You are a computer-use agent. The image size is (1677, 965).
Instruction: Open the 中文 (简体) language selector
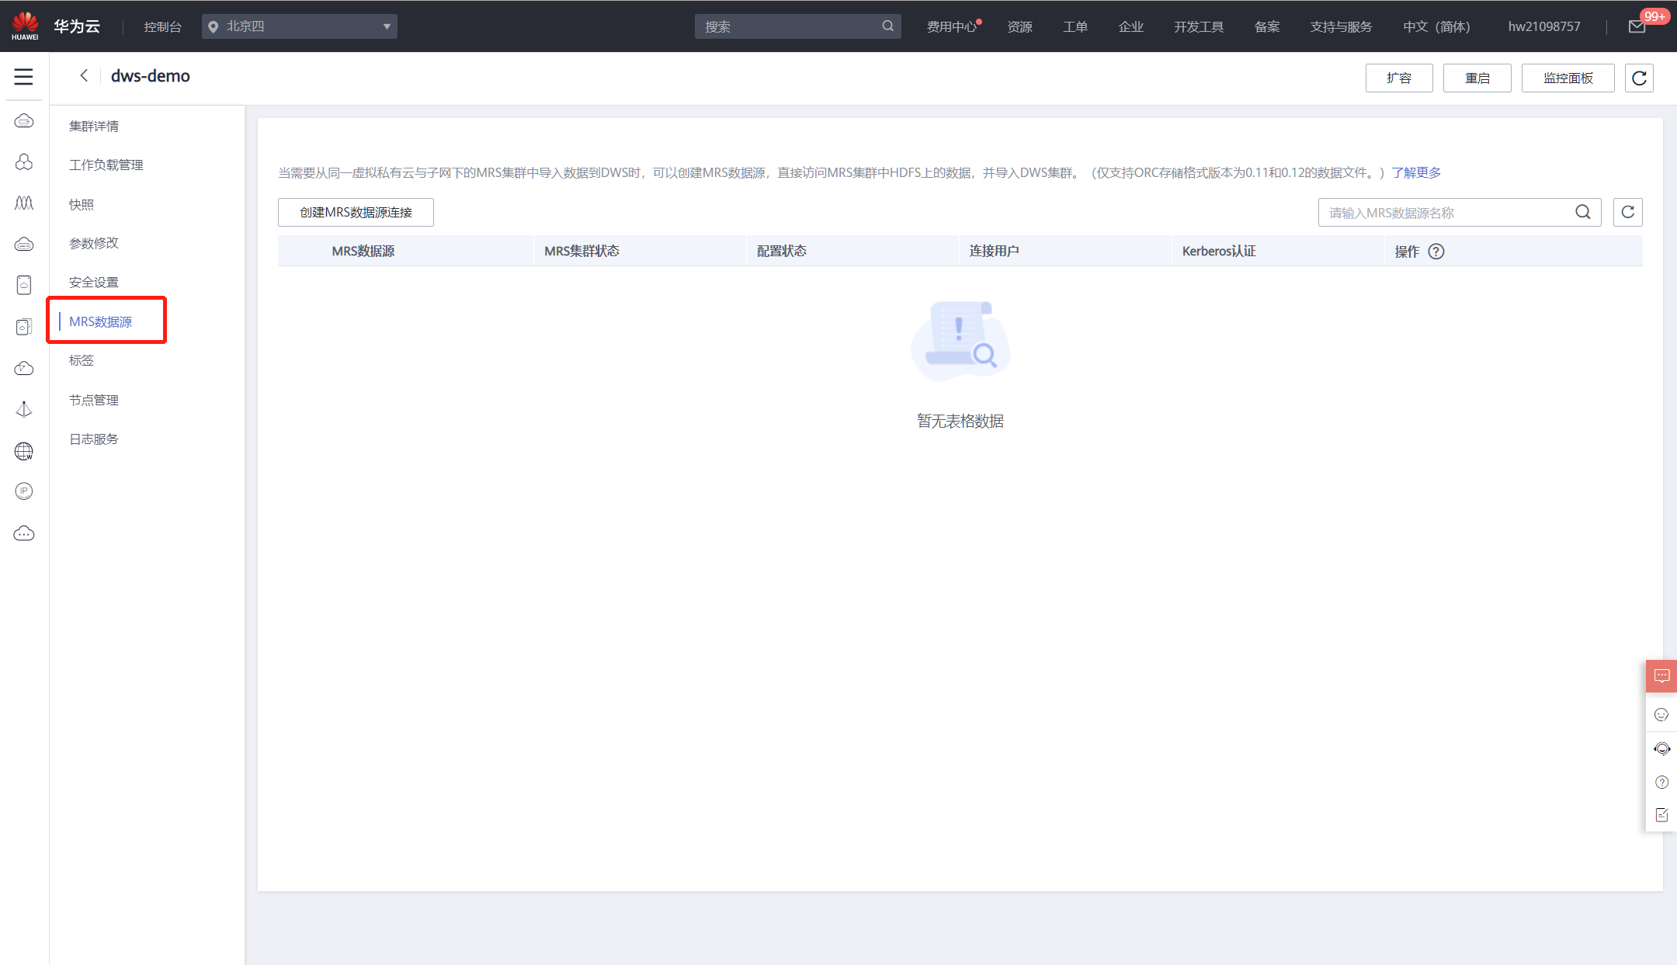[1436, 26]
